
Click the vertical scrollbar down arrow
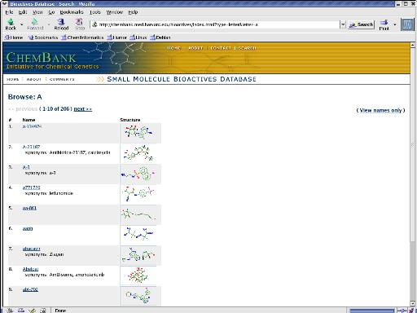coord(413,302)
